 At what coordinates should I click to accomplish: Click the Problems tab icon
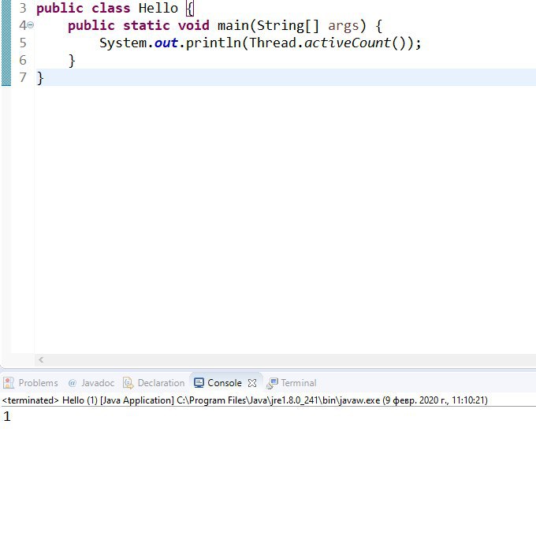pos(9,383)
